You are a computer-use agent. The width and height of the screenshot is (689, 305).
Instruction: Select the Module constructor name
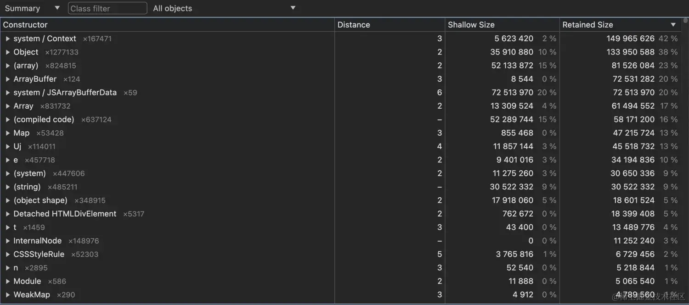(27, 281)
